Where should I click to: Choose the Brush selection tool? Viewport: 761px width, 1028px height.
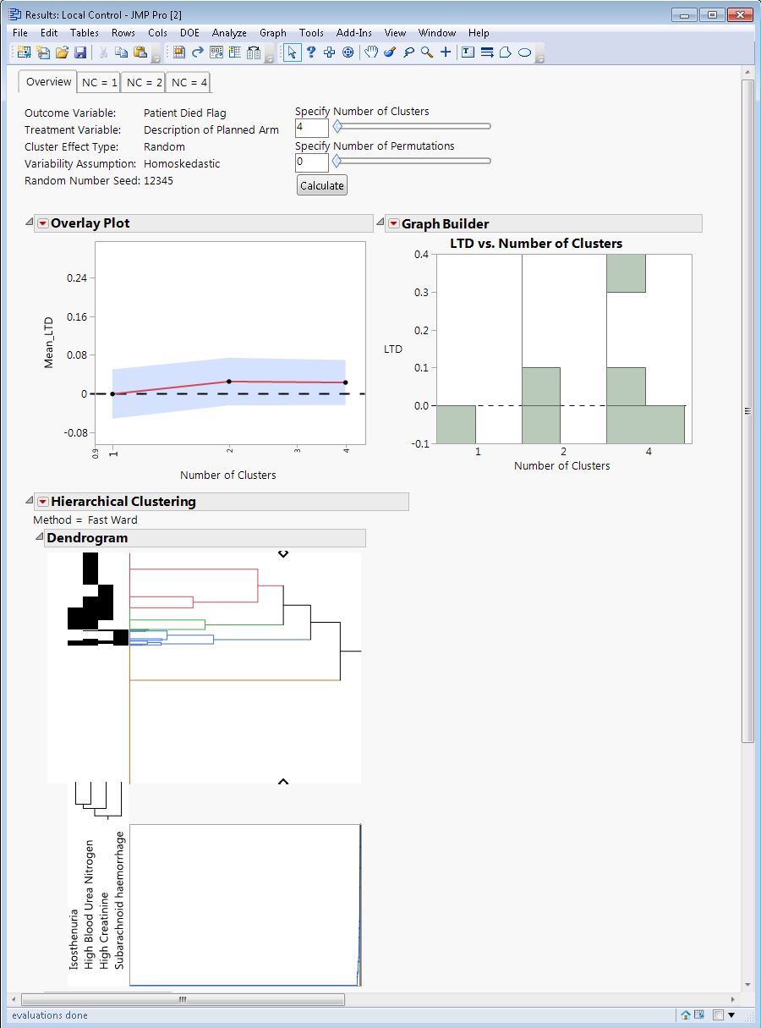[389, 52]
